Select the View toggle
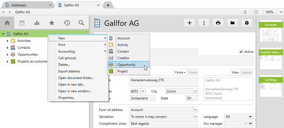Viewport: 284px width, 128px height. point(235,72)
